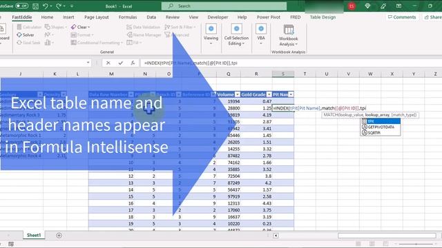Click the cell with volume 97919
The height and width of the screenshot is (248, 442).
(x=229, y=196)
